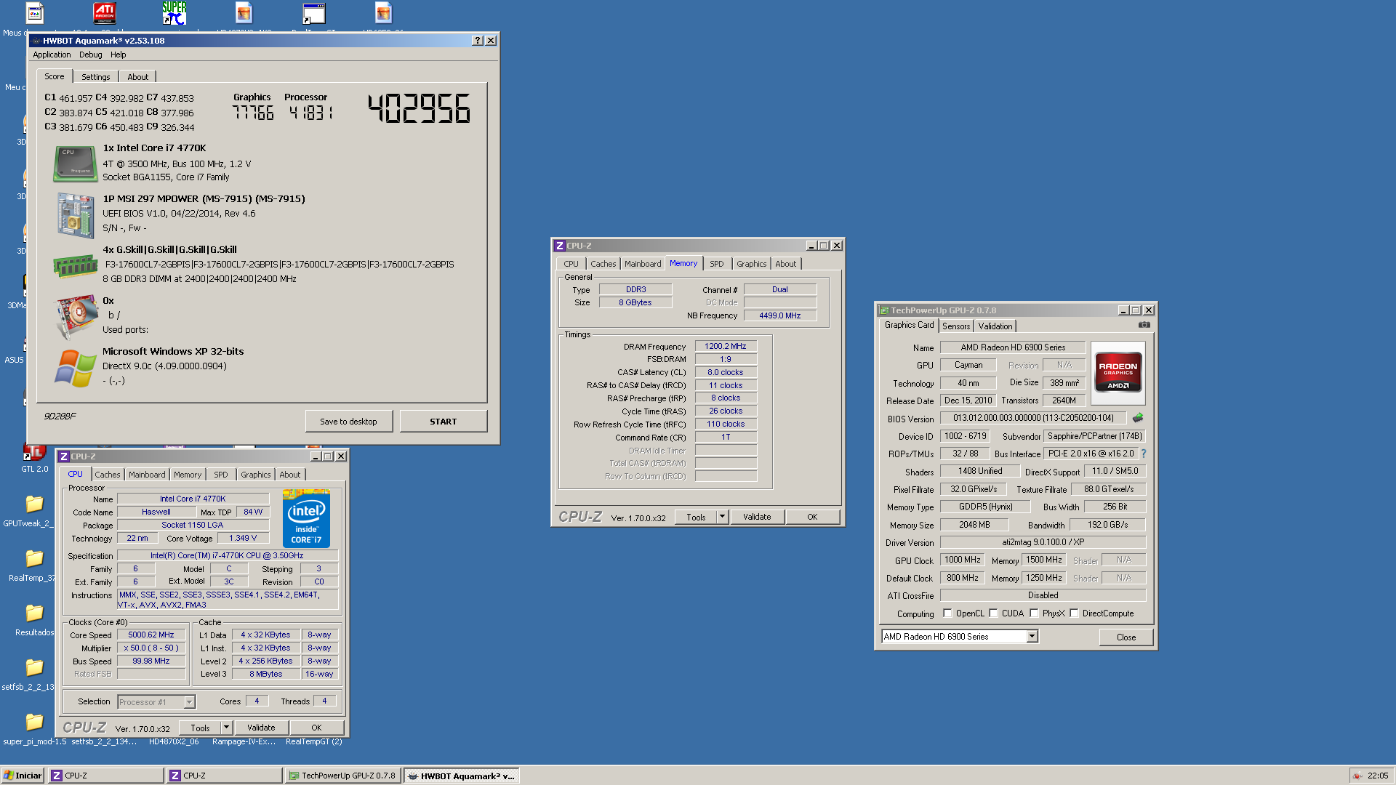Click the GPU-Z screenshot camera icon
The width and height of the screenshot is (1396, 785).
(1144, 325)
